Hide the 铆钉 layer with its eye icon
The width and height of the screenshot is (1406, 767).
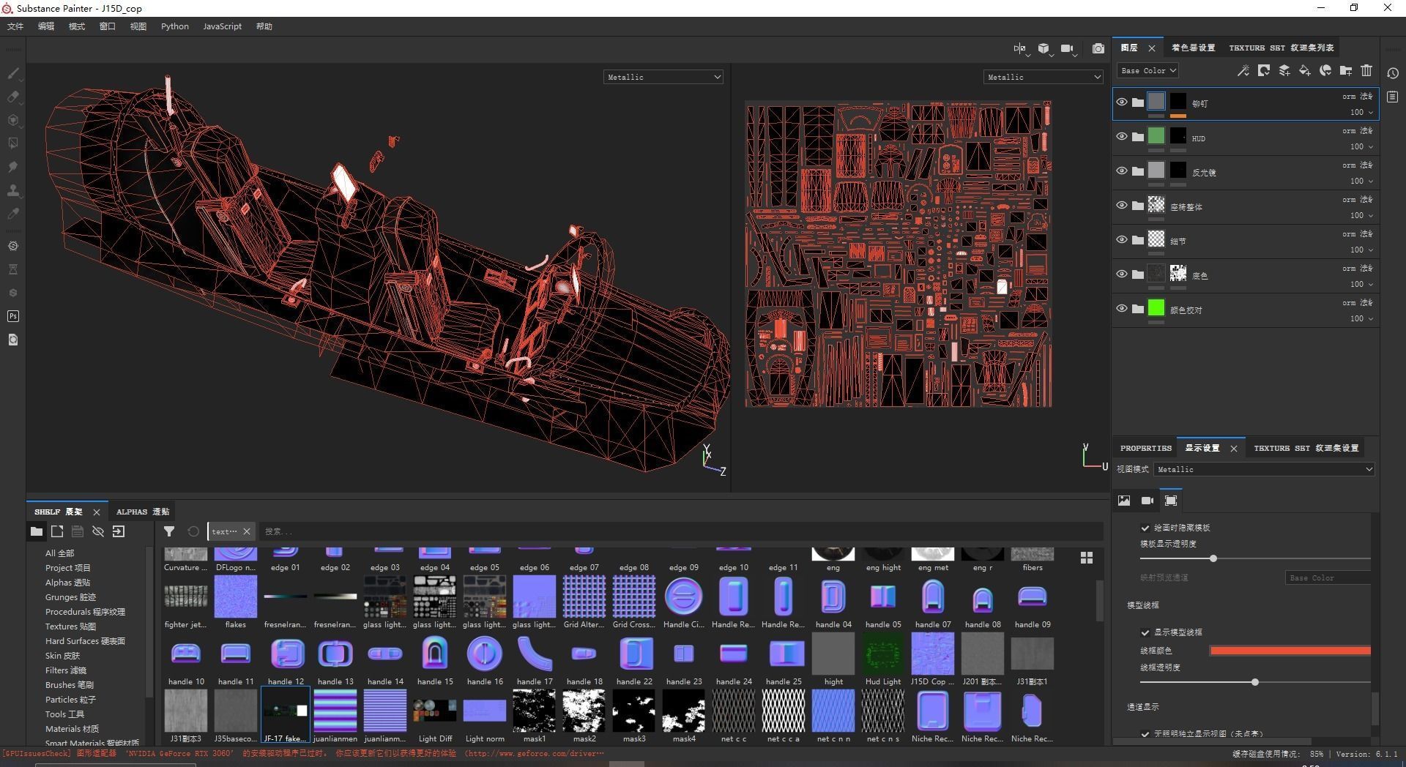[1121, 102]
